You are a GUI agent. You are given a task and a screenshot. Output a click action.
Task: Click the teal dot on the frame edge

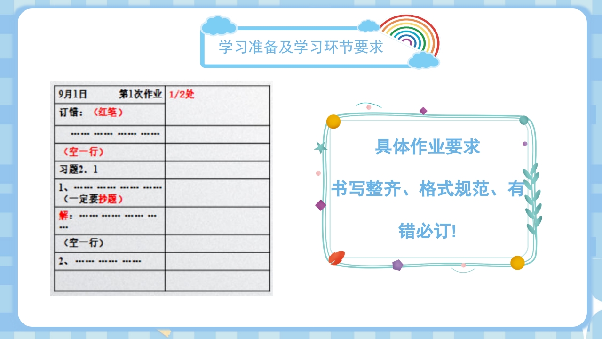click(523, 120)
